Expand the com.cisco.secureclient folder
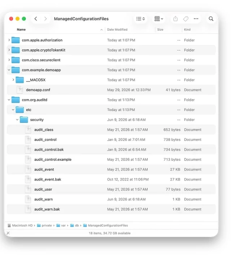239x261 pixels. pyautogui.click(x=9, y=60)
